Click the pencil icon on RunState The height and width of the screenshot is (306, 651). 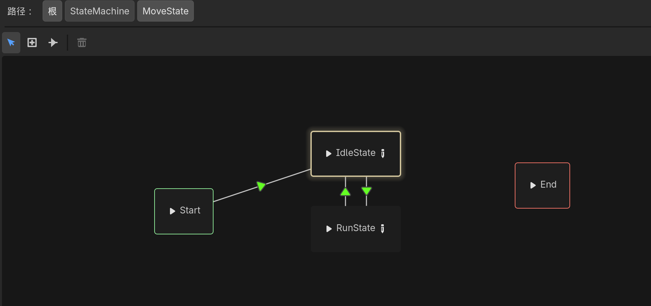382,229
